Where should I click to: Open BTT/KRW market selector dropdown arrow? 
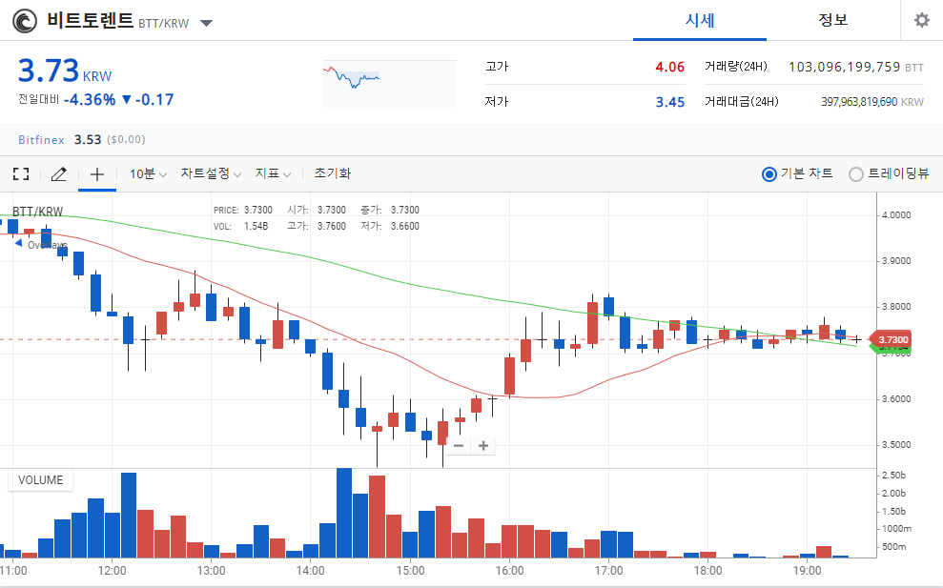[206, 24]
